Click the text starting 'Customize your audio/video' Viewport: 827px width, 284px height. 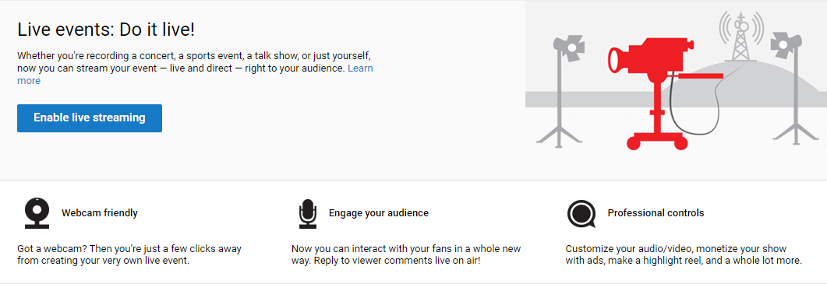(684, 254)
